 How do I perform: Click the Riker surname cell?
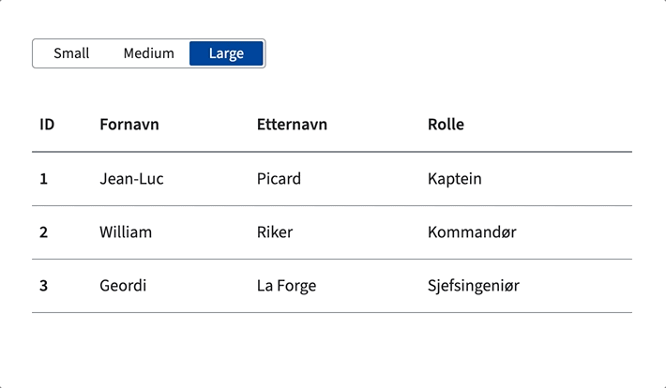click(x=275, y=231)
